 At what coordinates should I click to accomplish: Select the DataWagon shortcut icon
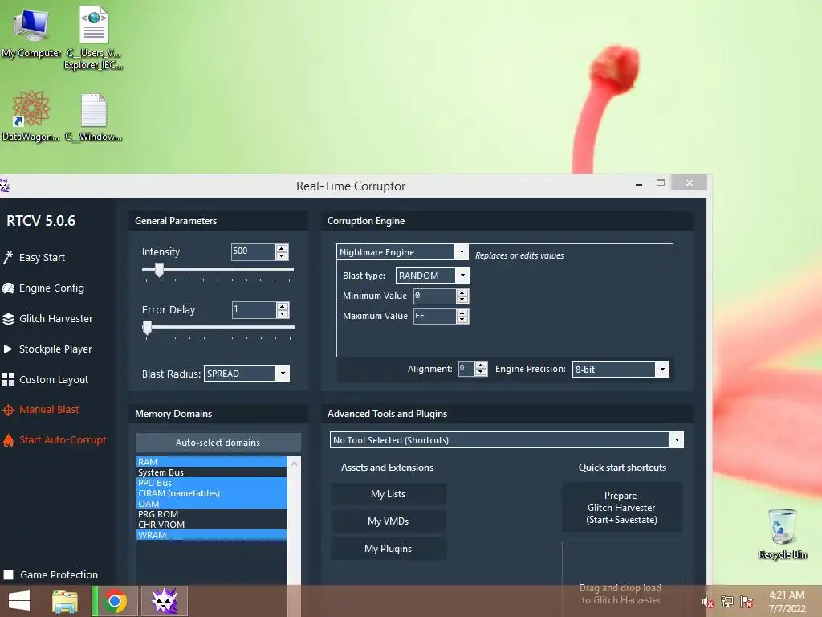pos(31,116)
